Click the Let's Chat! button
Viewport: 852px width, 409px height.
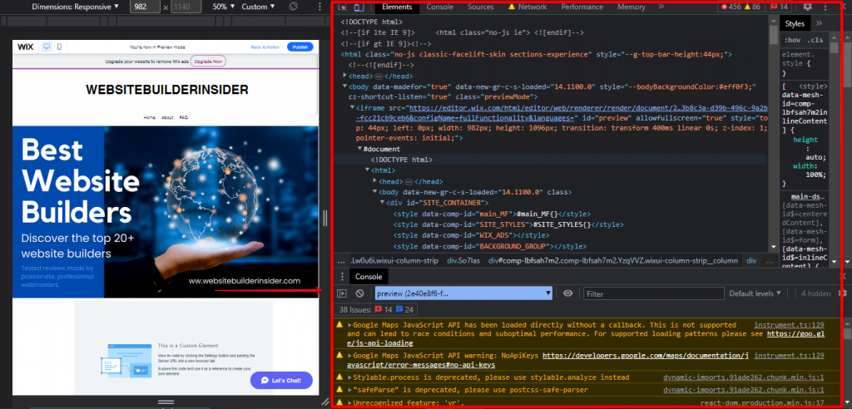[x=281, y=380]
